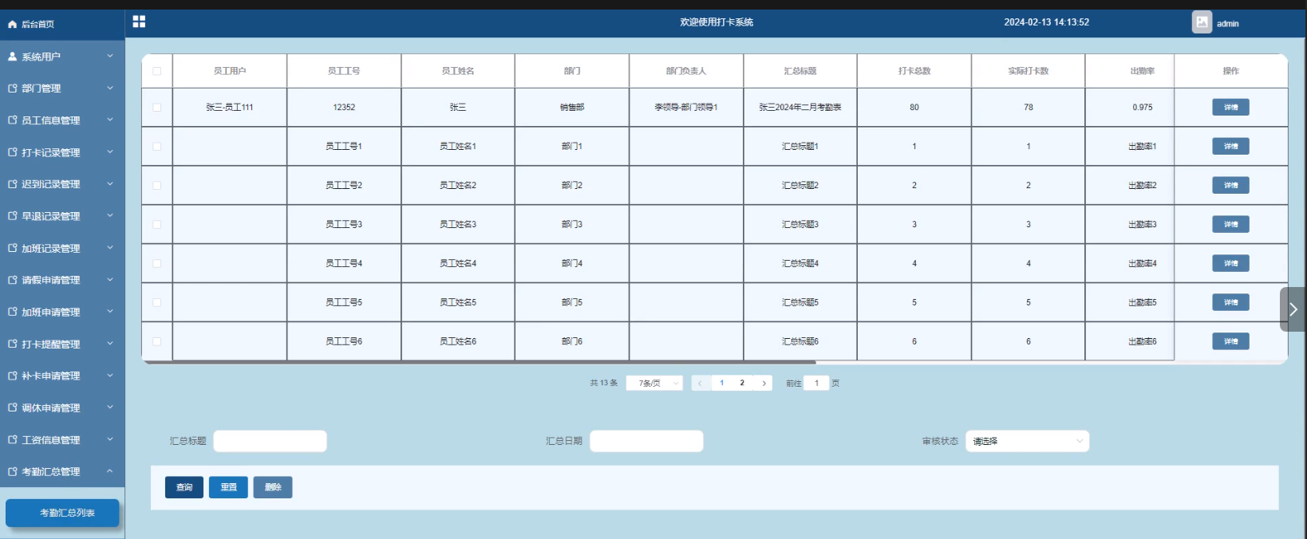Open 详情 for 张三 row
The height and width of the screenshot is (539, 1307).
tap(1230, 108)
